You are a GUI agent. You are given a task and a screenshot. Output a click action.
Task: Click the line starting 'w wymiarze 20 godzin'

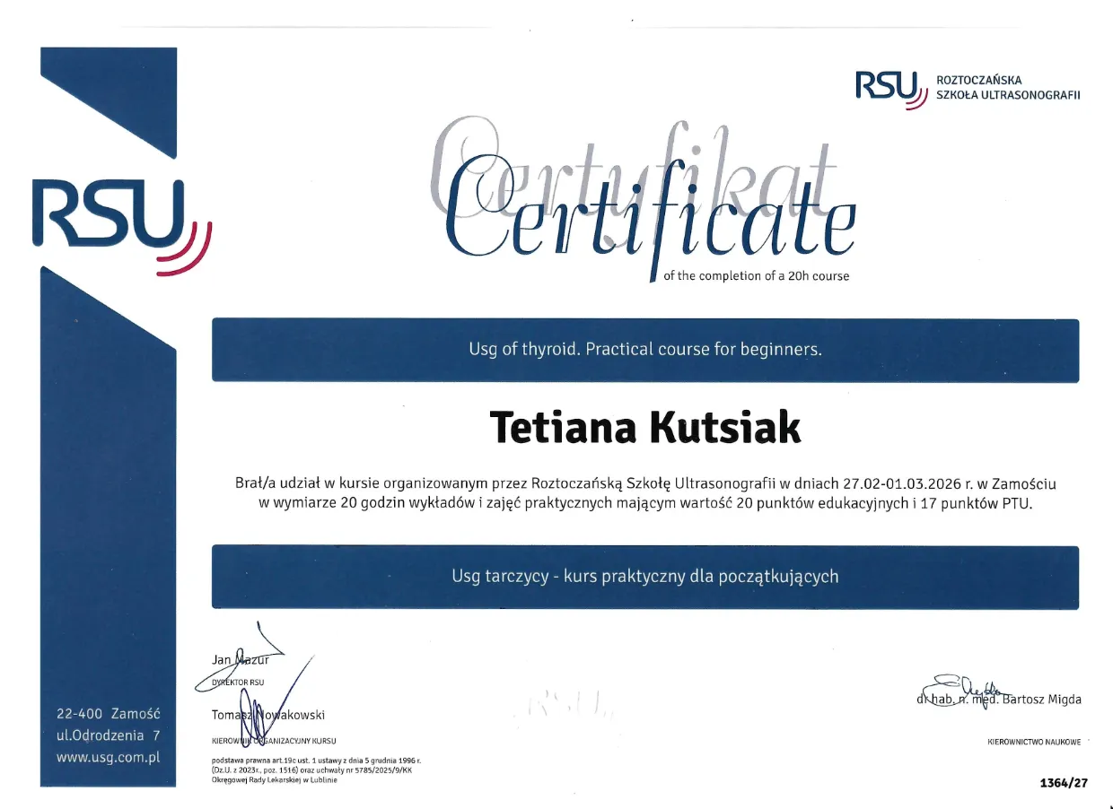(645, 504)
